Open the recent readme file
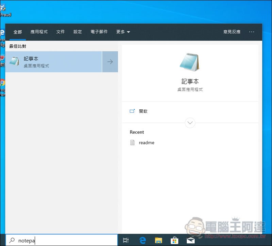This screenshot has width=272, height=246. point(147,143)
